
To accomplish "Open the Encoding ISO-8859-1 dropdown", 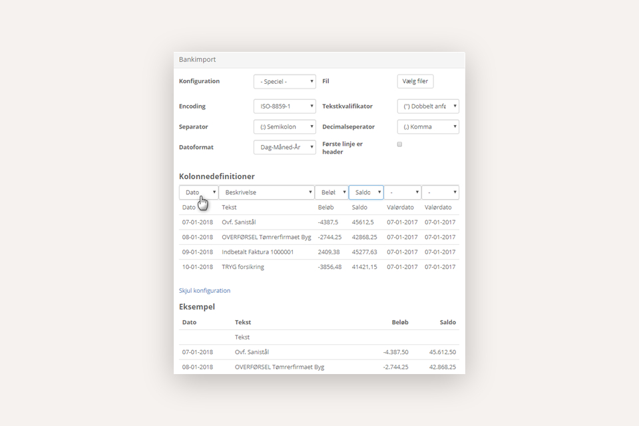I will coord(284,106).
